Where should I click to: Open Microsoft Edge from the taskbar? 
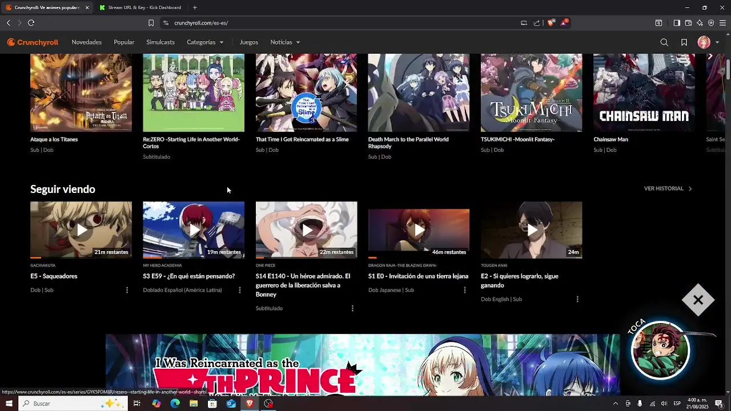tap(175, 404)
